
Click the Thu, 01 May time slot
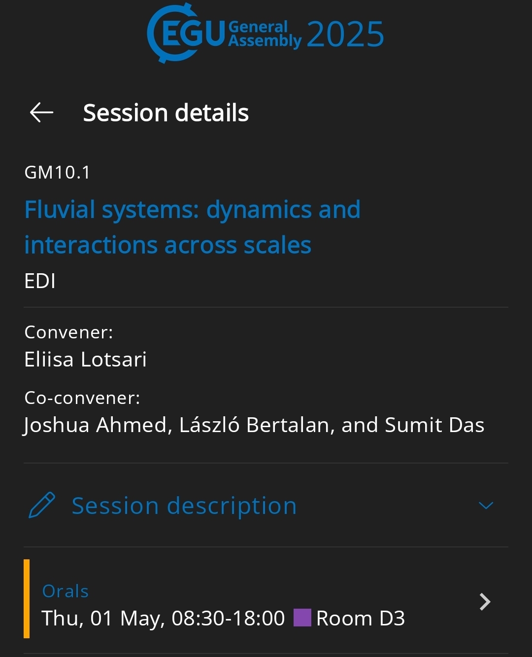point(163,618)
